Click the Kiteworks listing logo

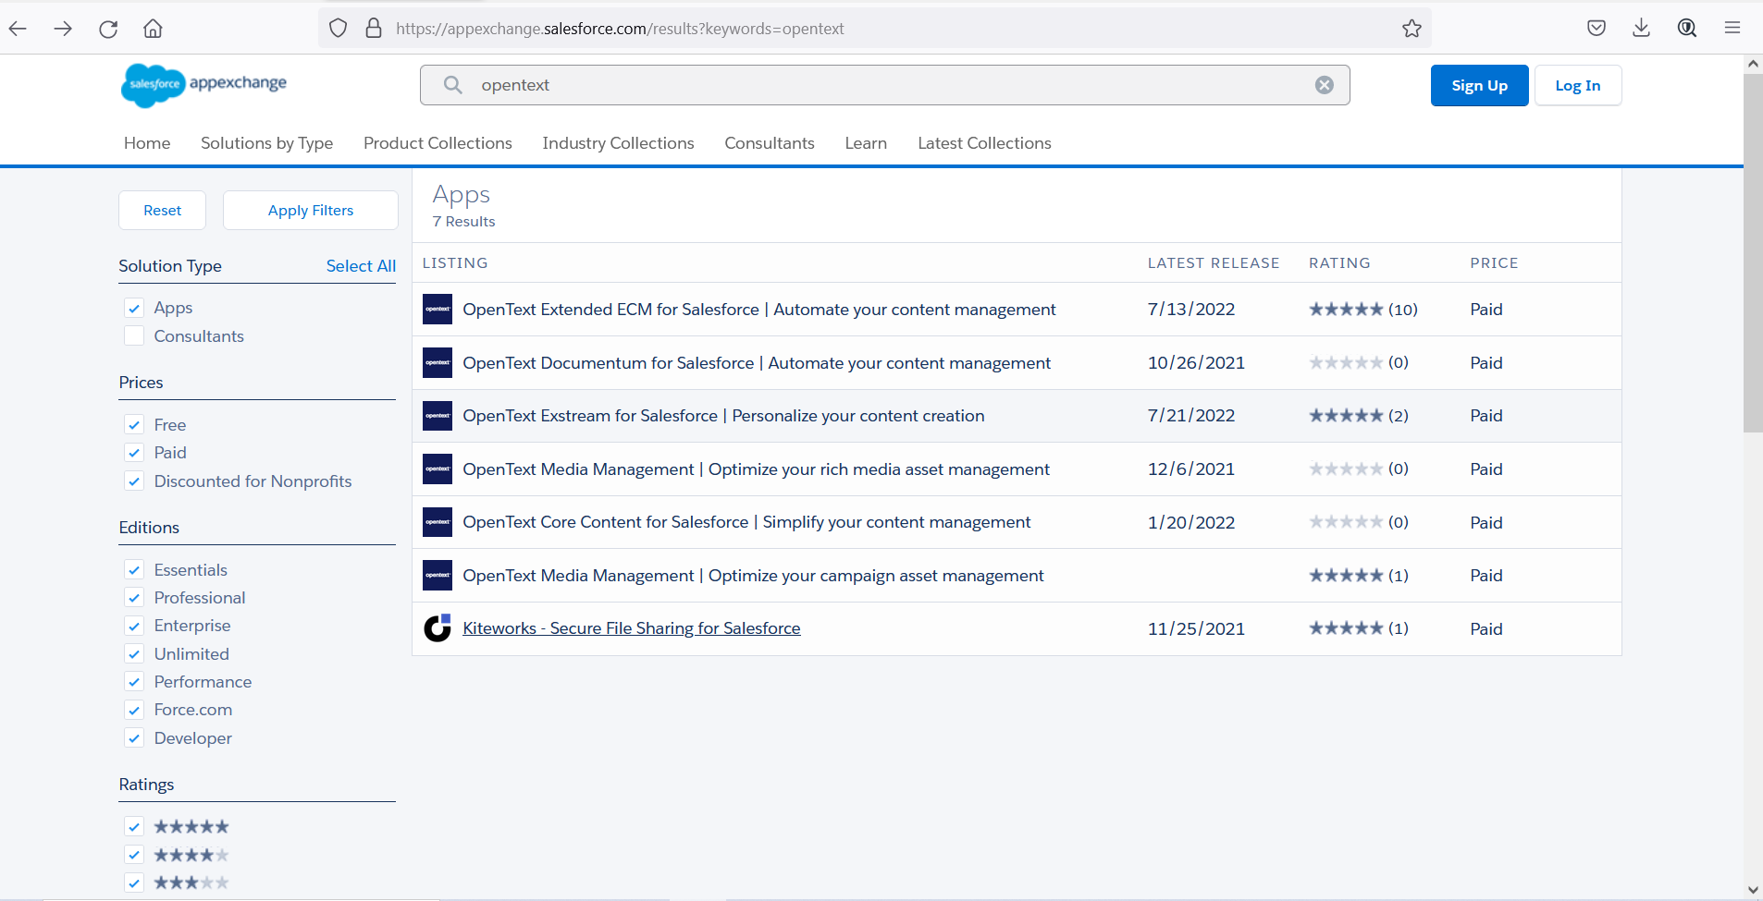point(438,628)
